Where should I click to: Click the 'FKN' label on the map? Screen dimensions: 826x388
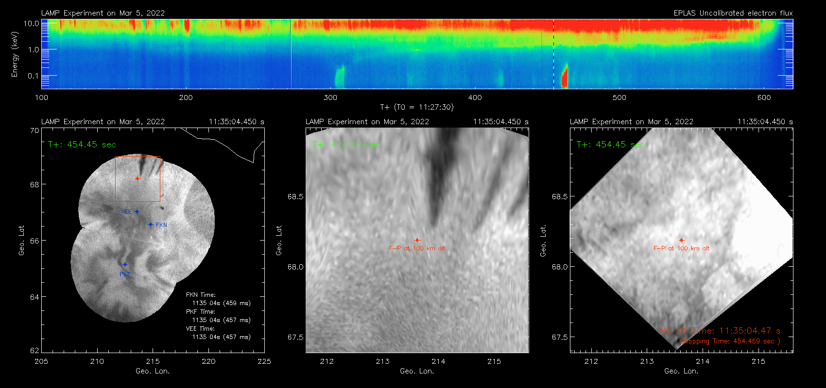(161, 225)
